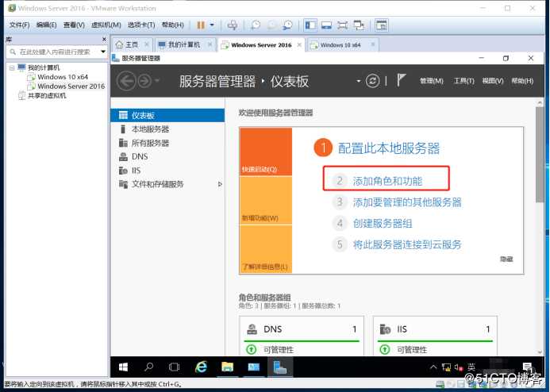Click 创建服务器组 link

point(383,223)
